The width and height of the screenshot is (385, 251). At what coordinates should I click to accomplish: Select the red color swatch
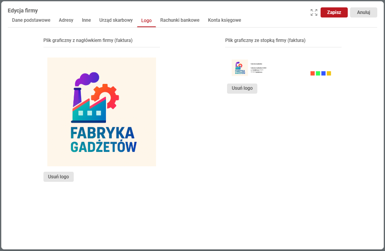pyautogui.click(x=312, y=73)
